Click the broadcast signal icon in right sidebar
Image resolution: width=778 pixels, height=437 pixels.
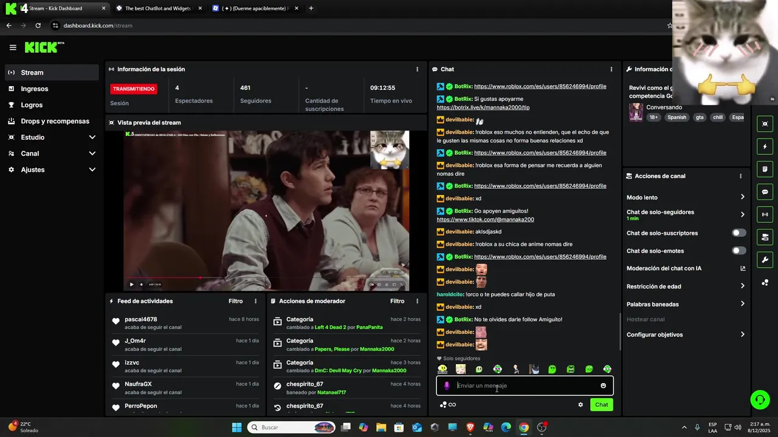click(x=765, y=214)
